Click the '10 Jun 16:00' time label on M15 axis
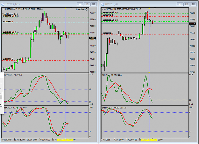199x144 pixels. (x=45, y=140)
